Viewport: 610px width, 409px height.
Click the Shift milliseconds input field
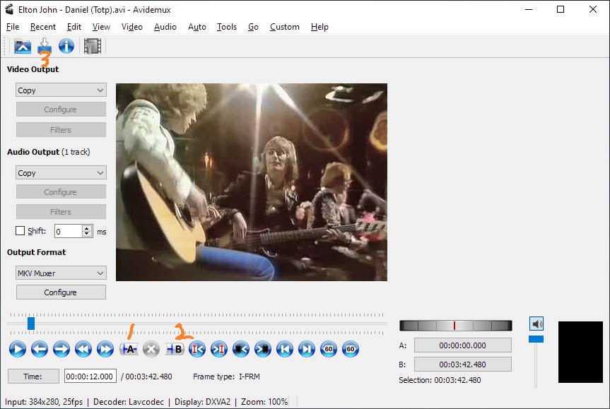69,231
